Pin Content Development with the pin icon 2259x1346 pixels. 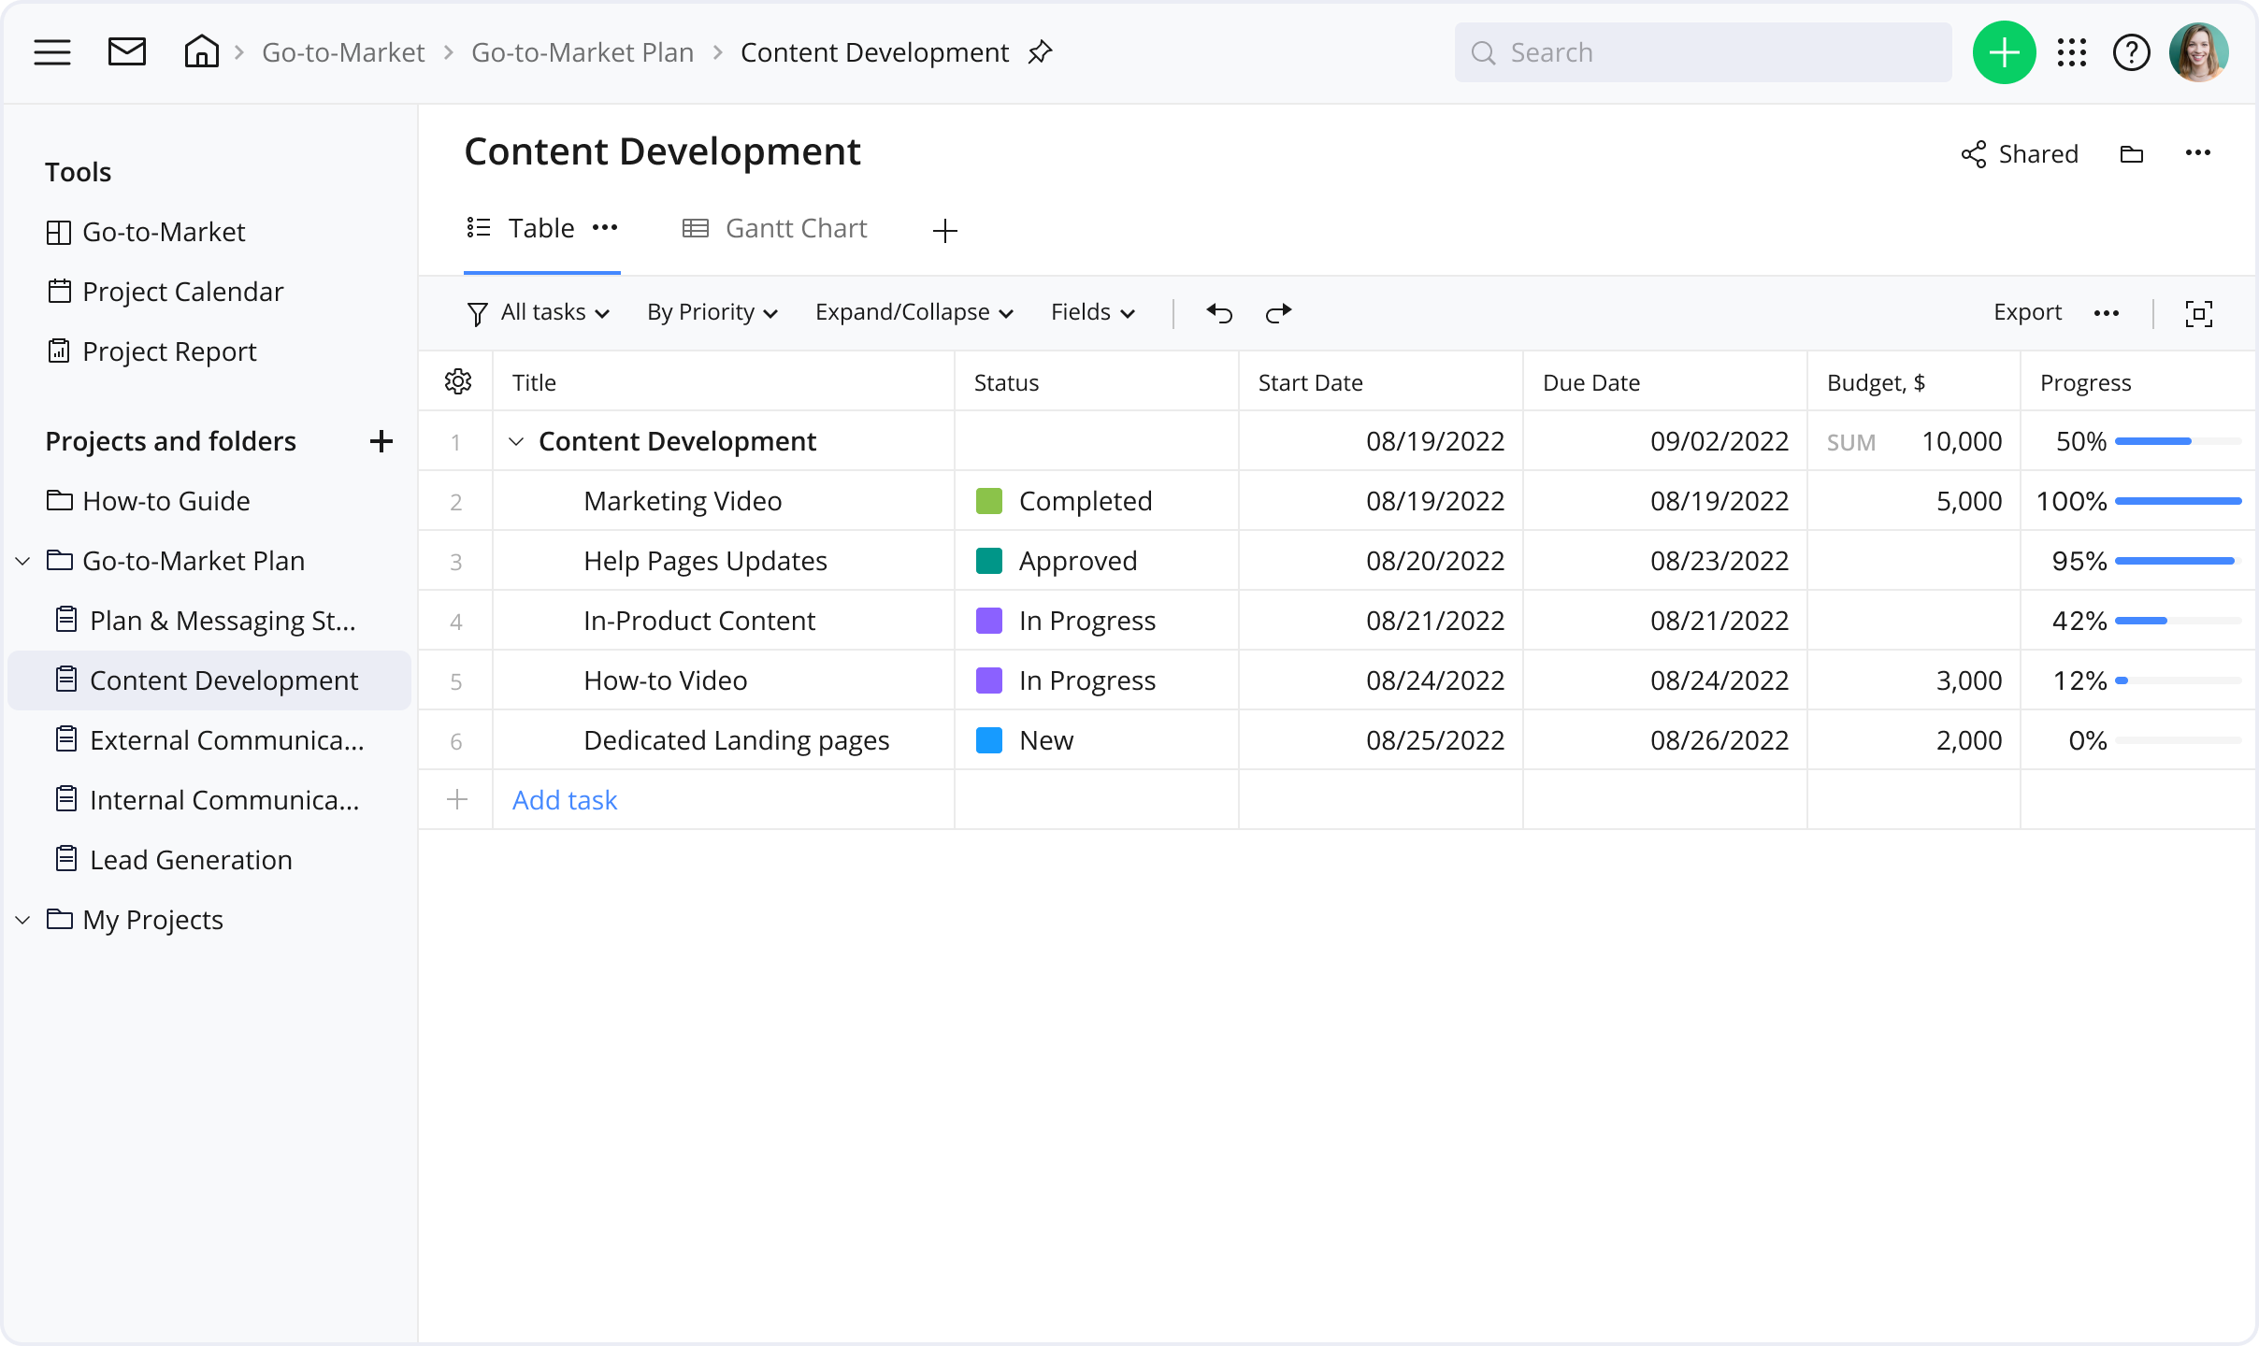(1040, 52)
